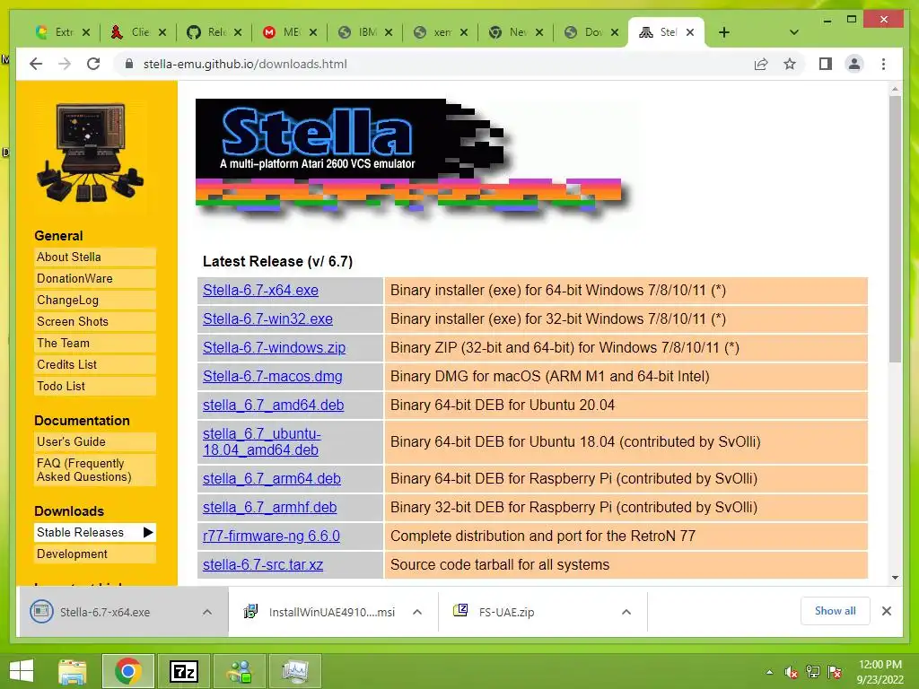Open FAQ Frequently Asked Questions link
The image size is (919, 689).
(95, 470)
